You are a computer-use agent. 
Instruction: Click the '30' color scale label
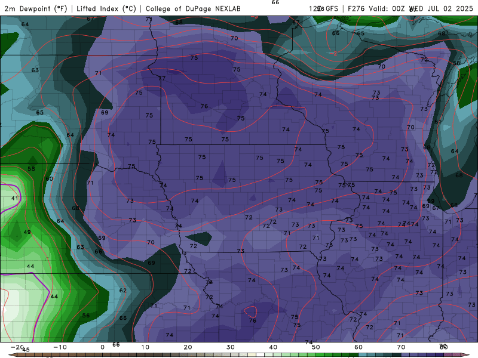pos(231,347)
